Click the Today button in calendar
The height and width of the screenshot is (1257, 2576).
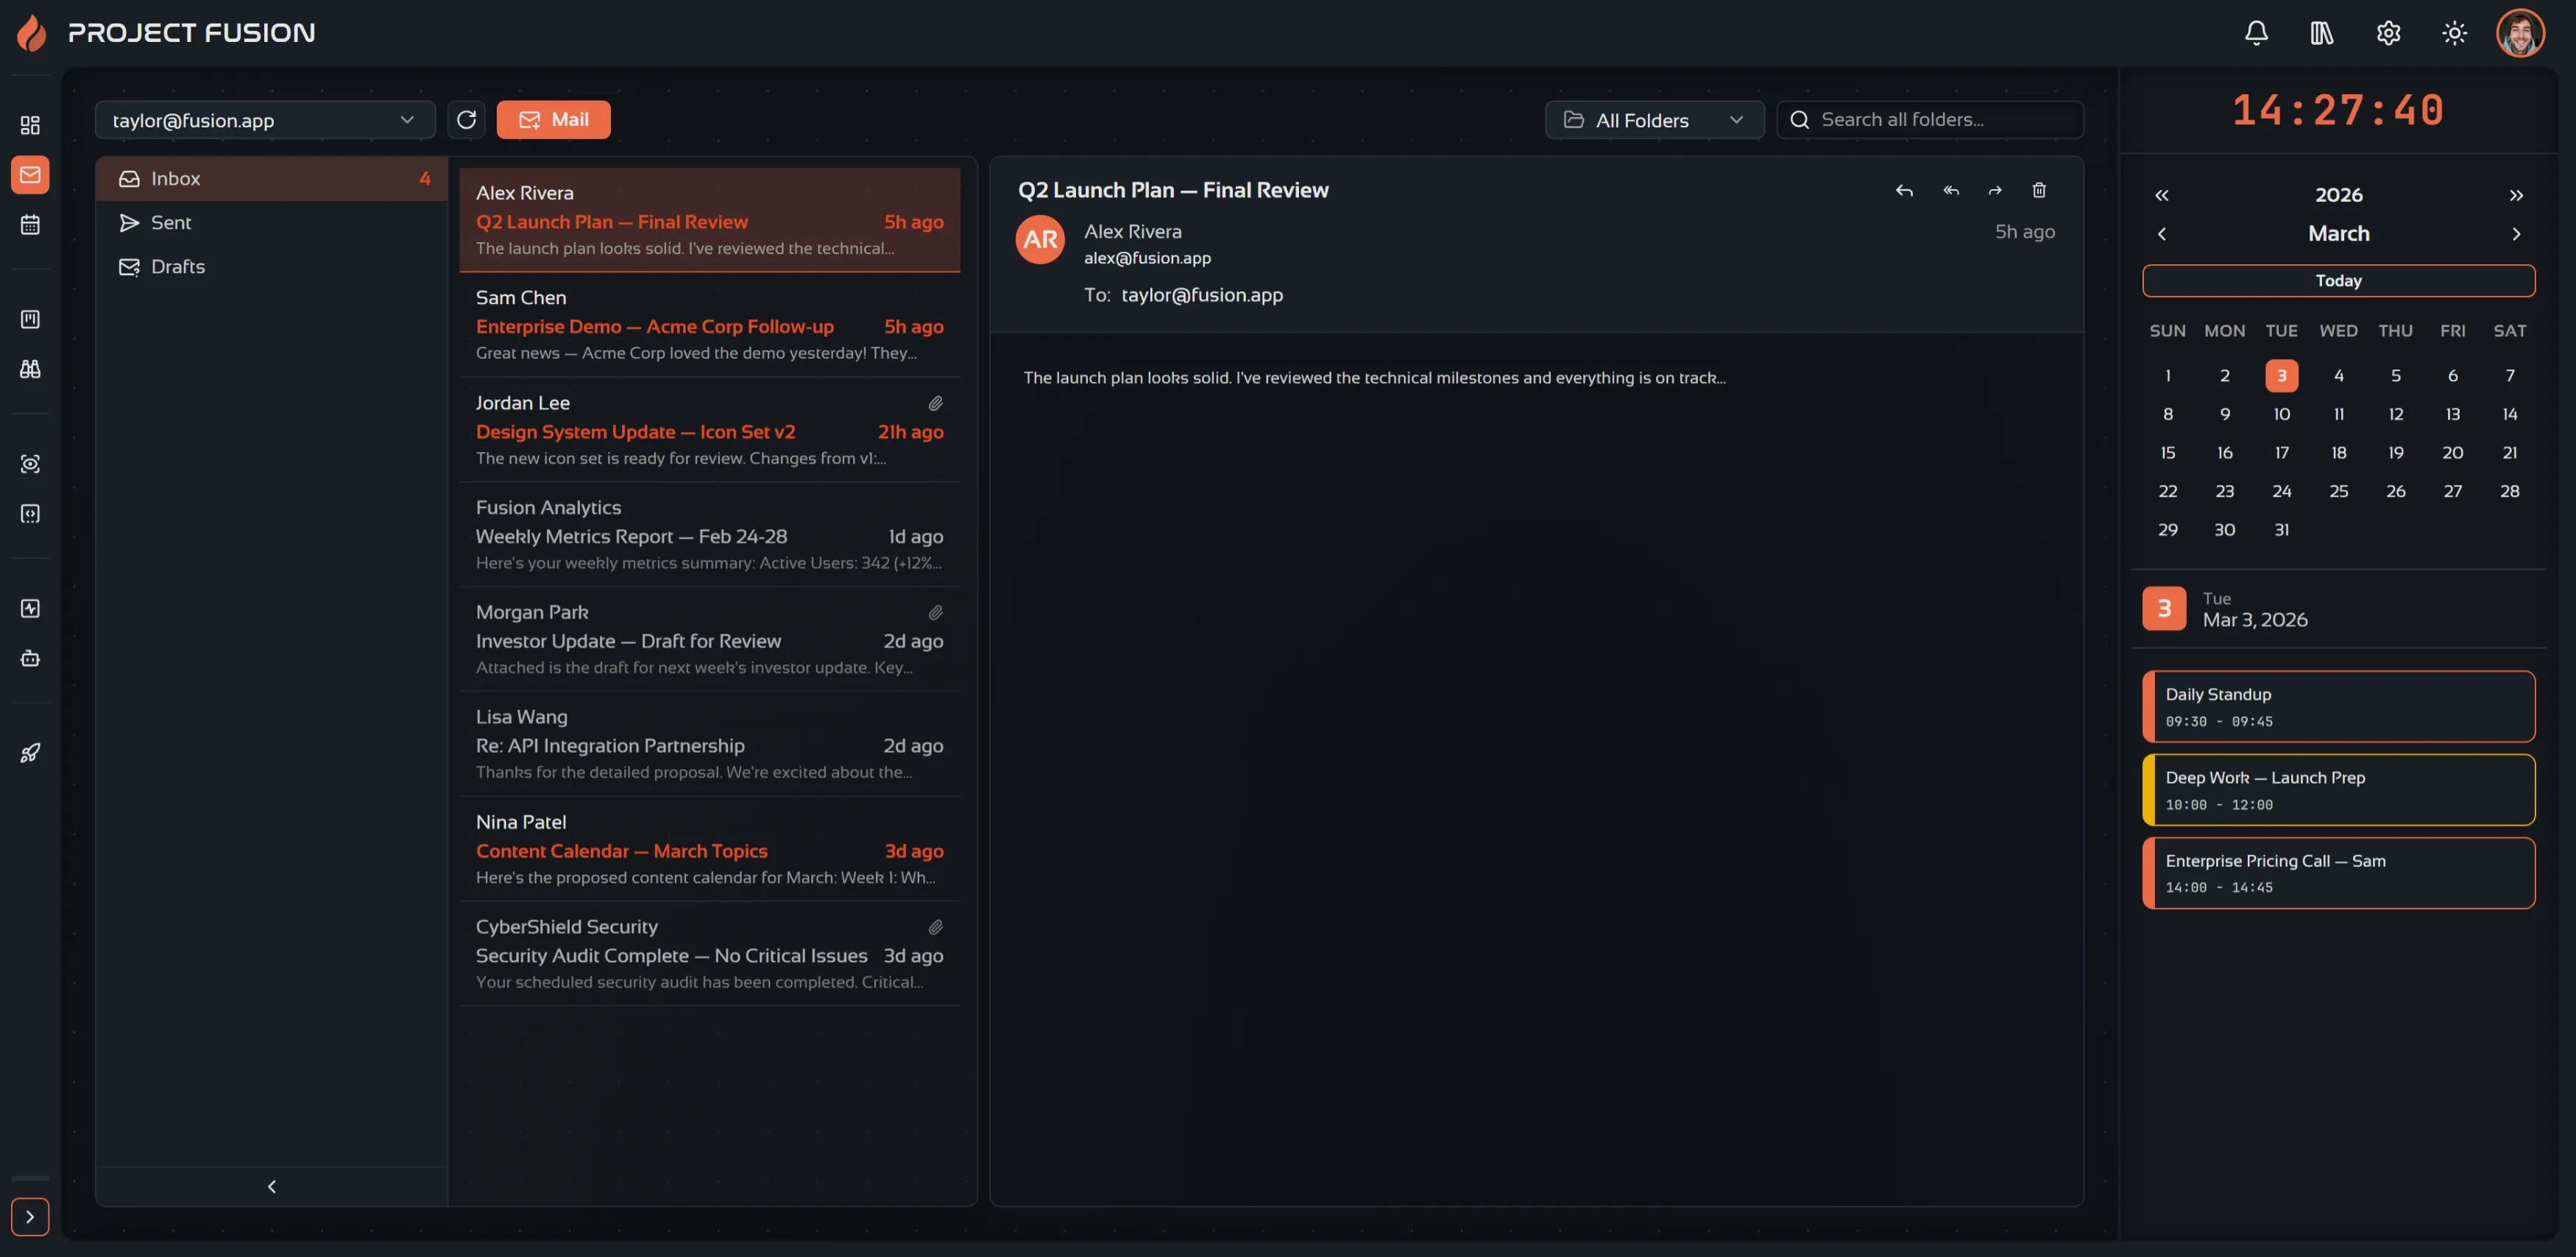point(2338,281)
